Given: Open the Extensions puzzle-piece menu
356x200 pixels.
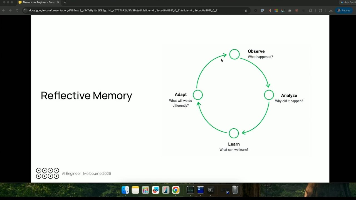Looking at the screenshot, I should (310, 11).
